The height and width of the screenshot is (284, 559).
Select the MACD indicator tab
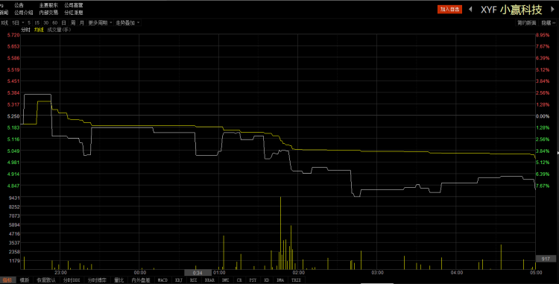tap(162, 280)
